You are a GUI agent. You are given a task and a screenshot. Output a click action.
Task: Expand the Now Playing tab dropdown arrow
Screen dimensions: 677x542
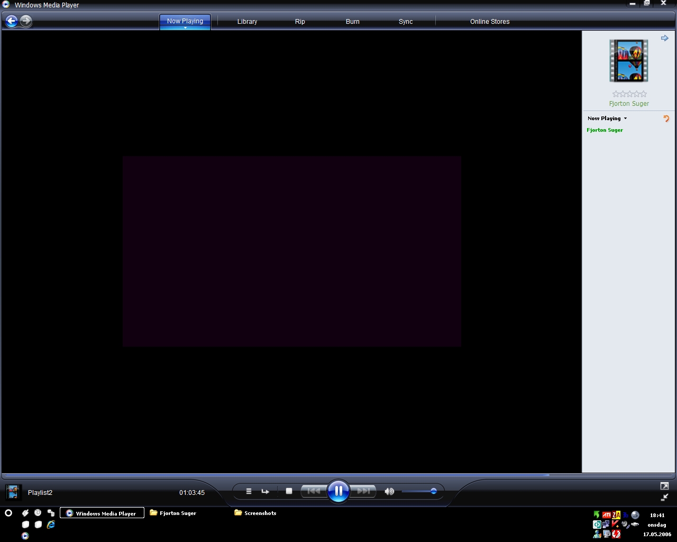tap(185, 28)
